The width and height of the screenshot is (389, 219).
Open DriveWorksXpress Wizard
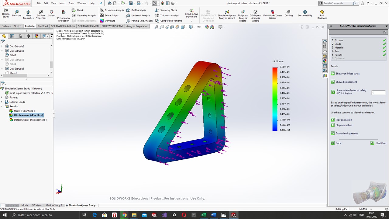tap(273, 15)
